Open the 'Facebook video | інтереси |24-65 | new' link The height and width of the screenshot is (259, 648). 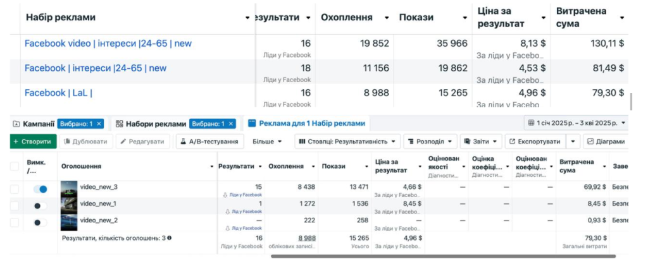(108, 44)
